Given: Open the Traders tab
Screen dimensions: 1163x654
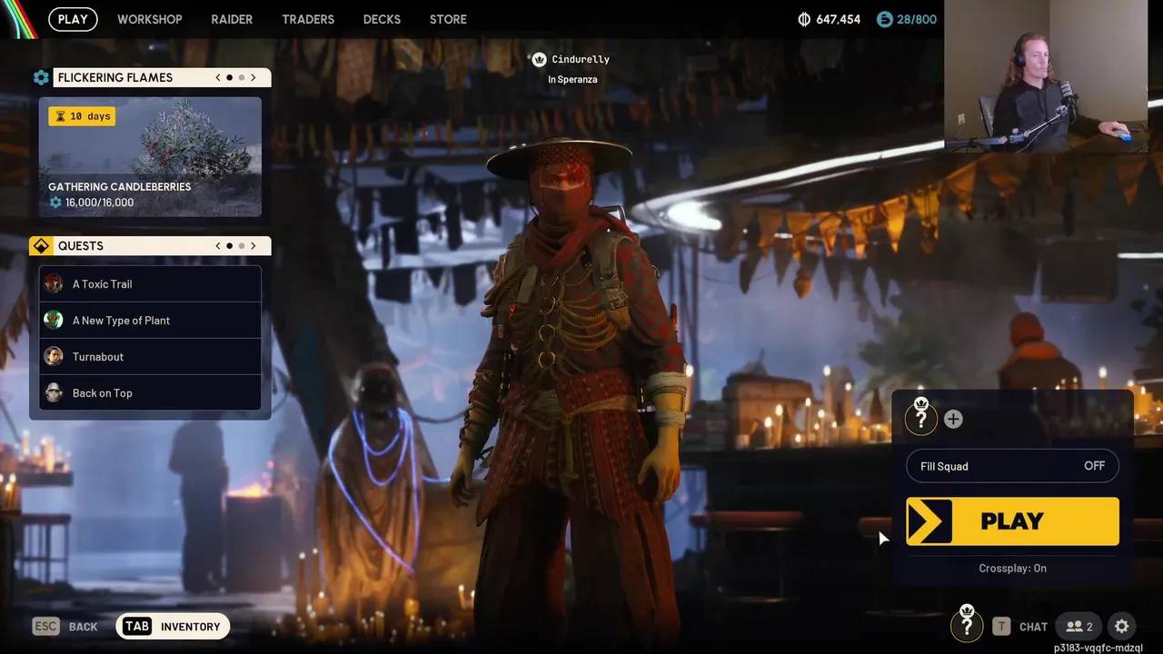Looking at the screenshot, I should pos(308,19).
